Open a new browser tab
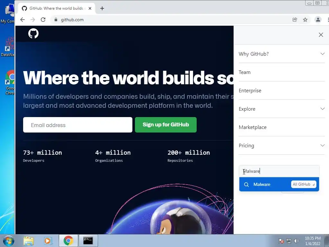 point(102,8)
